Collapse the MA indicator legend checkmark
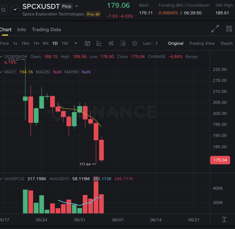The height and width of the screenshot is (229, 235). pyautogui.click(x=1, y=72)
